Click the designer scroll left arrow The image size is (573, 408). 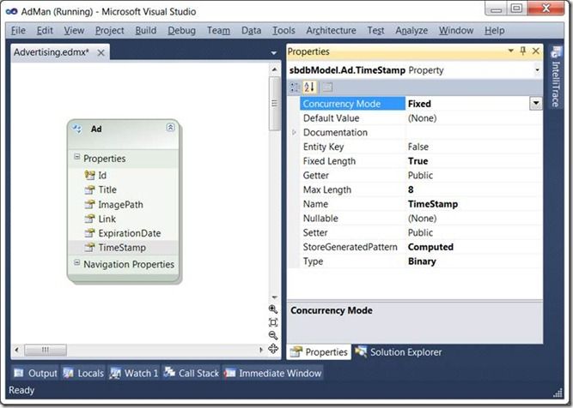click(17, 350)
